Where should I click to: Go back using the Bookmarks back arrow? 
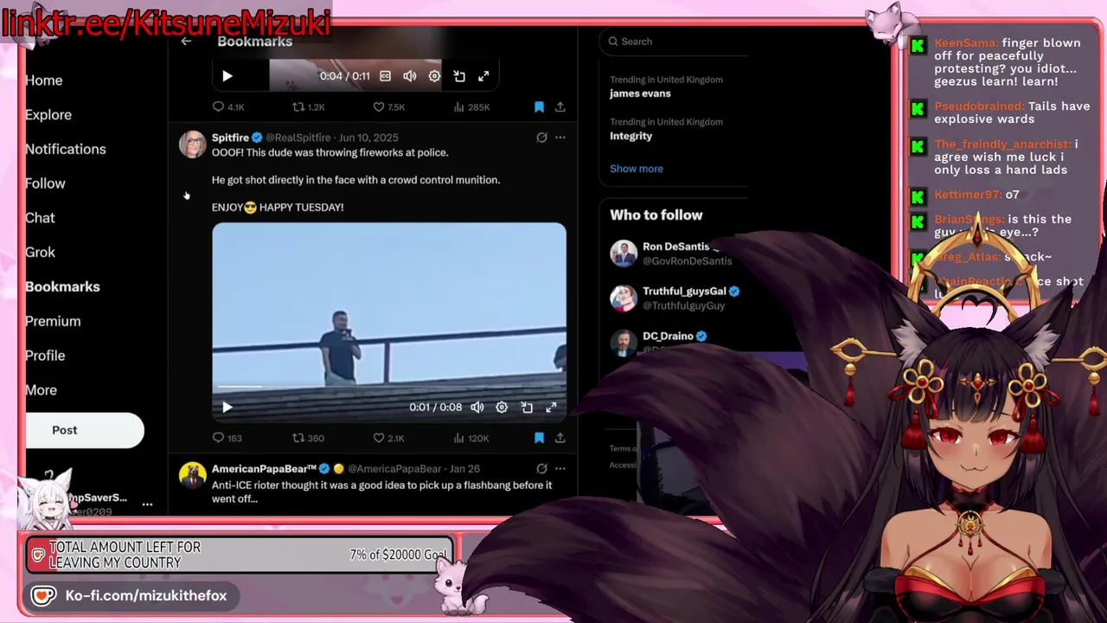pyautogui.click(x=186, y=42)
